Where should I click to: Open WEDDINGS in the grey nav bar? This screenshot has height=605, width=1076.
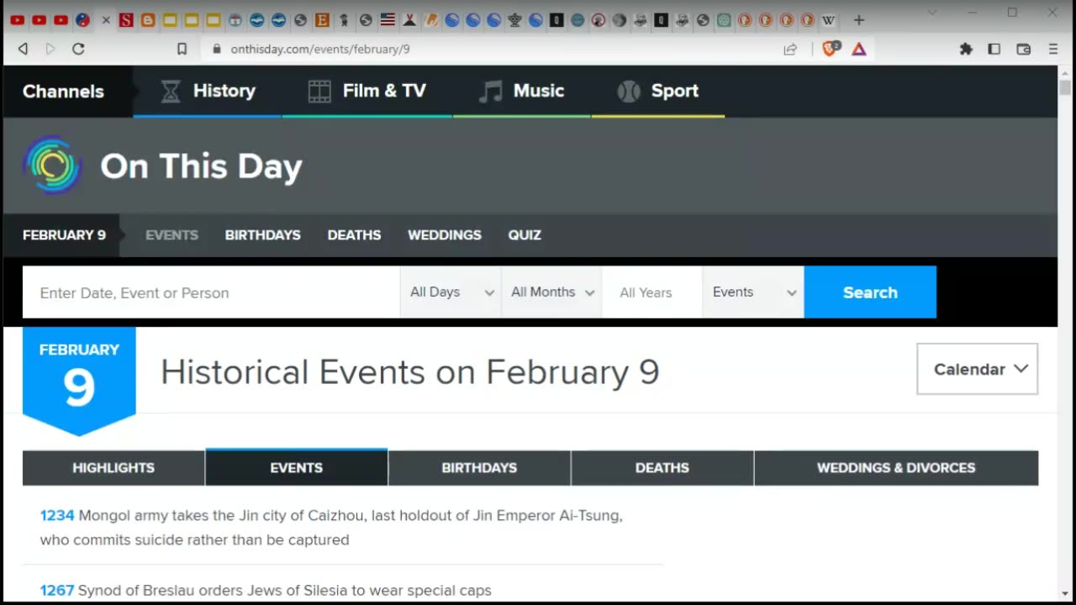coord(445,235)
